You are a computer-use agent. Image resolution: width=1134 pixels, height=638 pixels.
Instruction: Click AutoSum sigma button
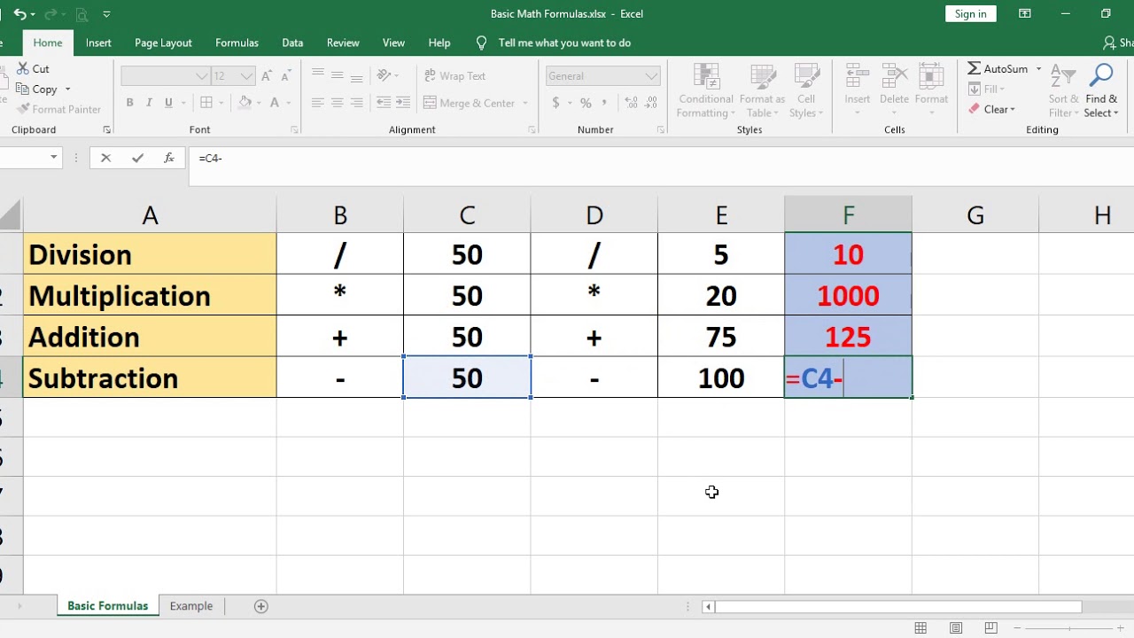coord(998,69)
